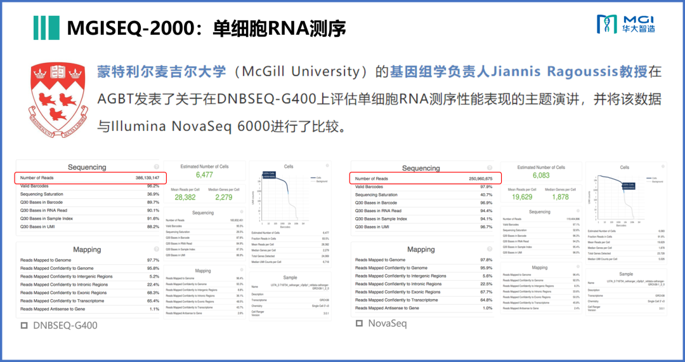Viewport: 685px width, 362px height.
Task: Tick the square box beside NovaSeq
Action: 359,323
